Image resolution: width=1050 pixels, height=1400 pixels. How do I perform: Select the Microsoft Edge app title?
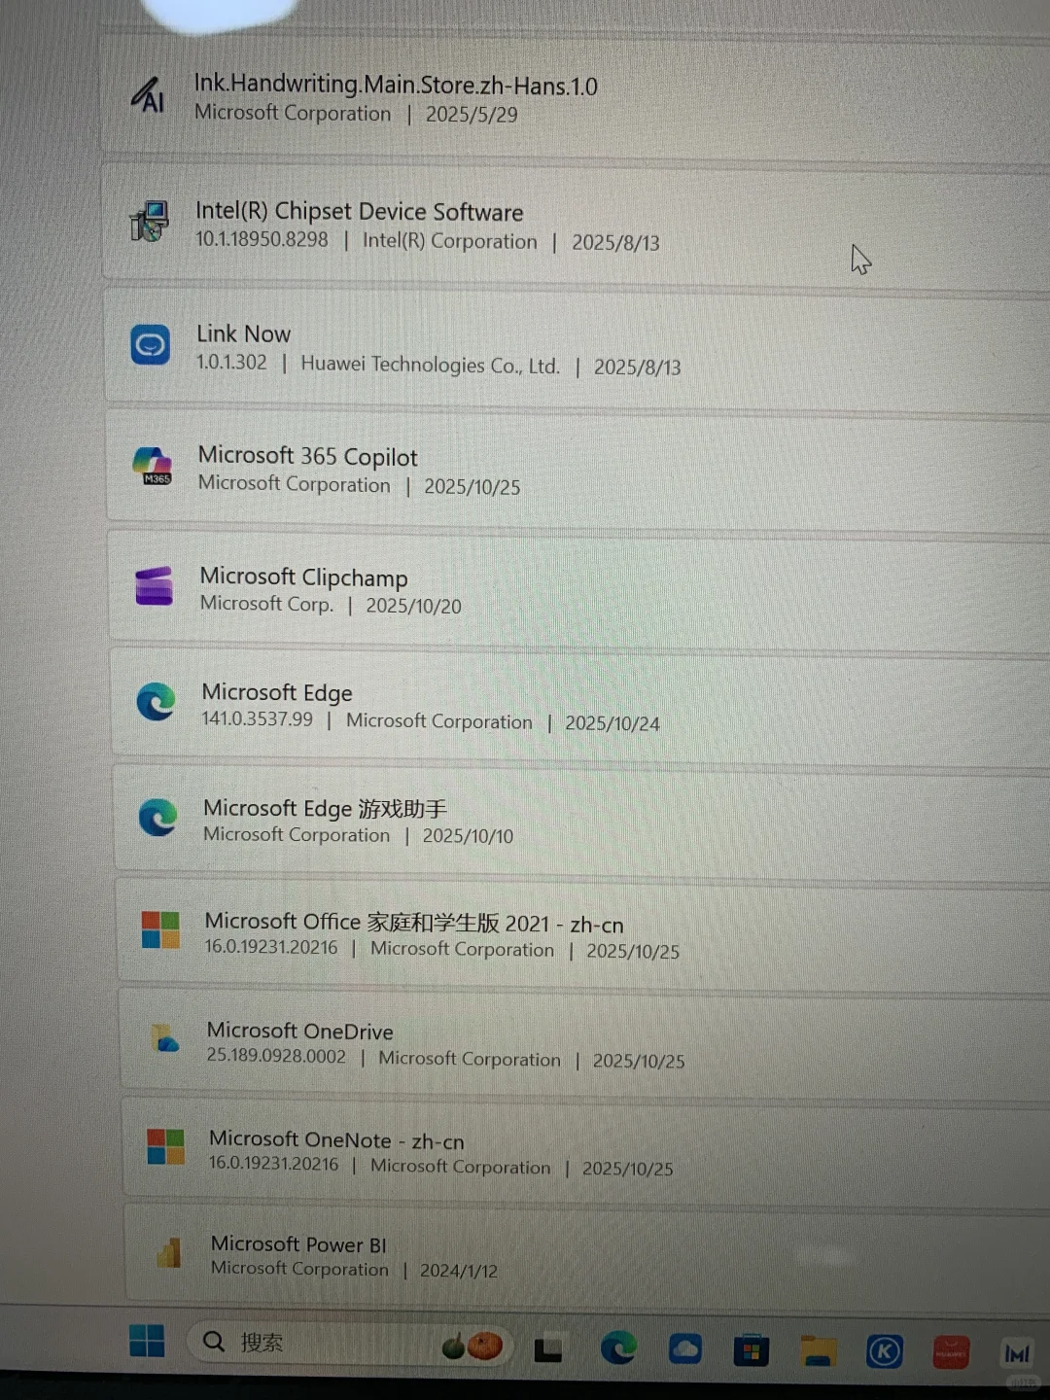coord(277,692)
